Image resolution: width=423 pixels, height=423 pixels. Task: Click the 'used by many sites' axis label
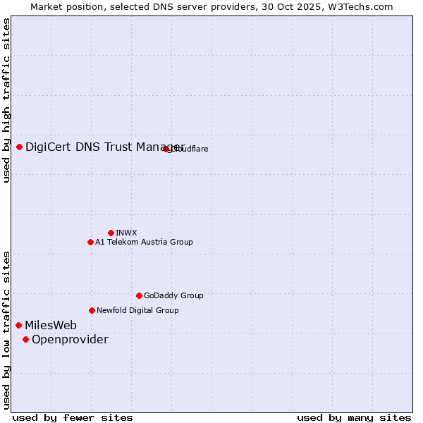coord(354,417)
